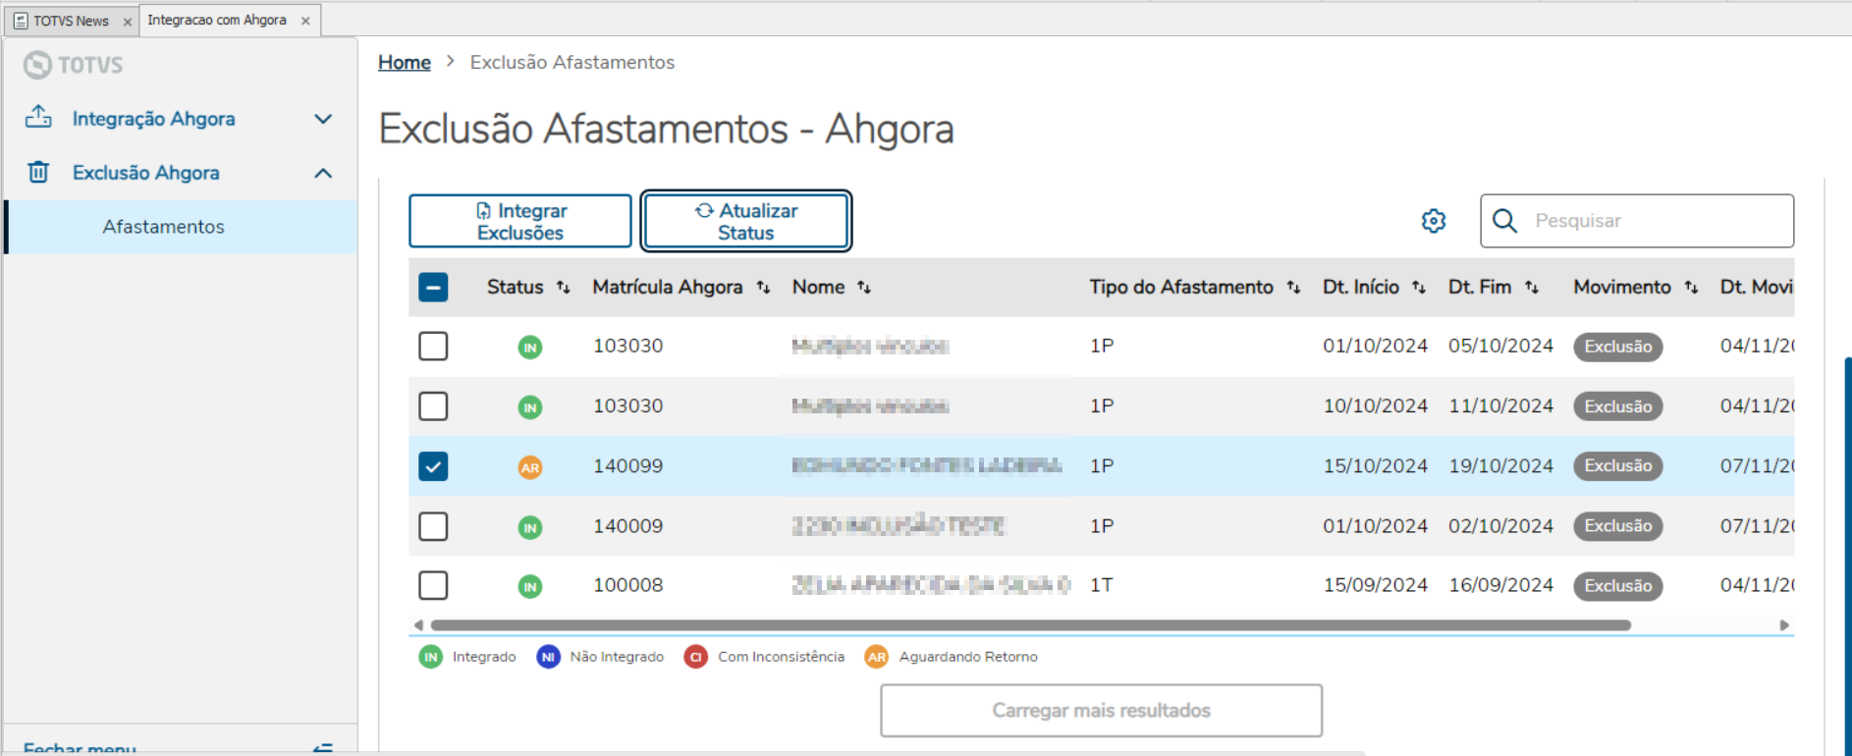Close the Integracao com Ahgora tab
The image size is (1852, 756).
tap(305, 21)
